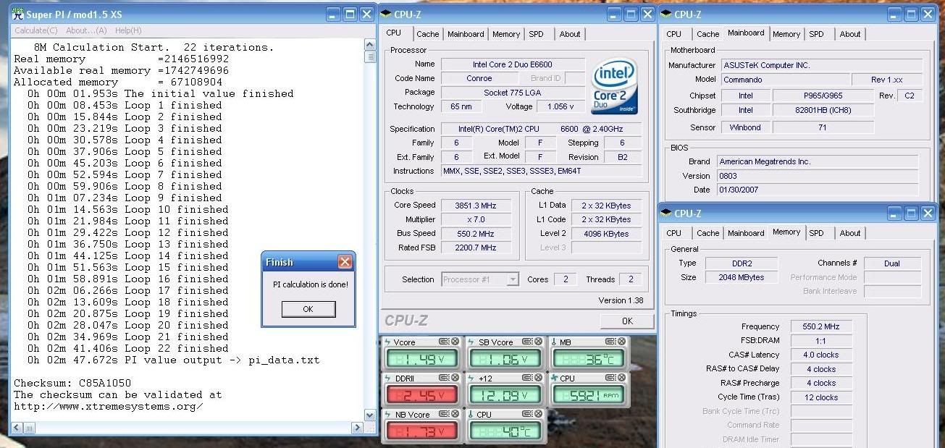Open settings of the CPU temperature gadget
The width and height of the screenshot is (945, 448).
coord(526,414)
